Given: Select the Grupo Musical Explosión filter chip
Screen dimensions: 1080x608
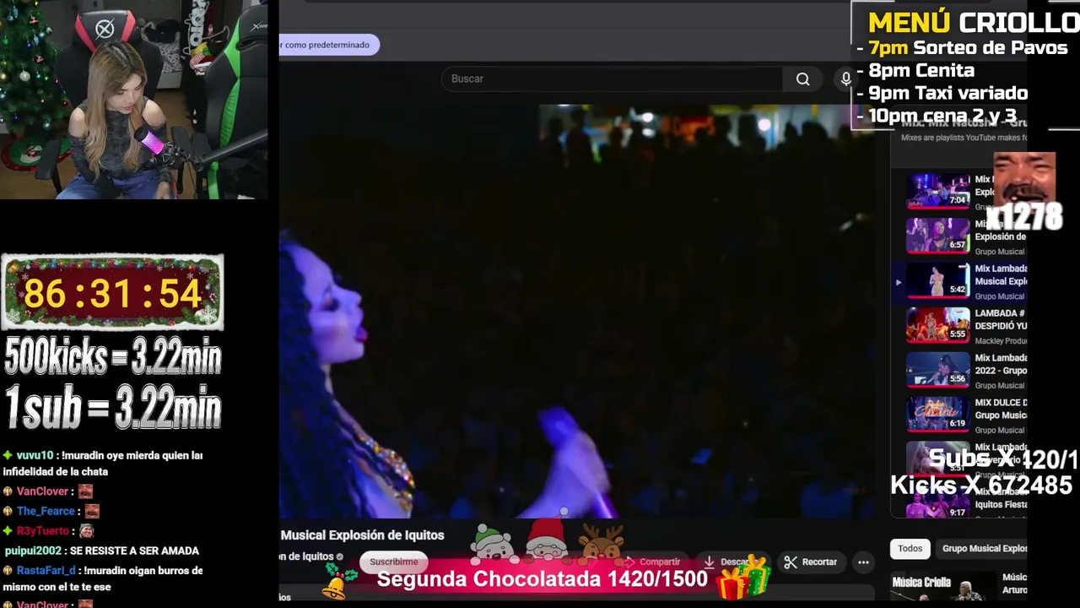Looking at the screenshot, I should click(984, 549).
